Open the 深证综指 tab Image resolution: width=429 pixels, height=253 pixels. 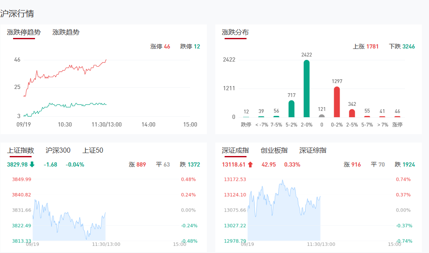pyautogui.click(x=313, y=150)
